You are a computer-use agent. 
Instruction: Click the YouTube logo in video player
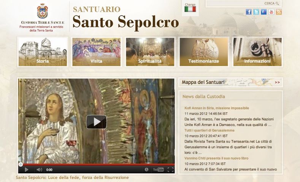pyautogui.click(x=158, y=169)
